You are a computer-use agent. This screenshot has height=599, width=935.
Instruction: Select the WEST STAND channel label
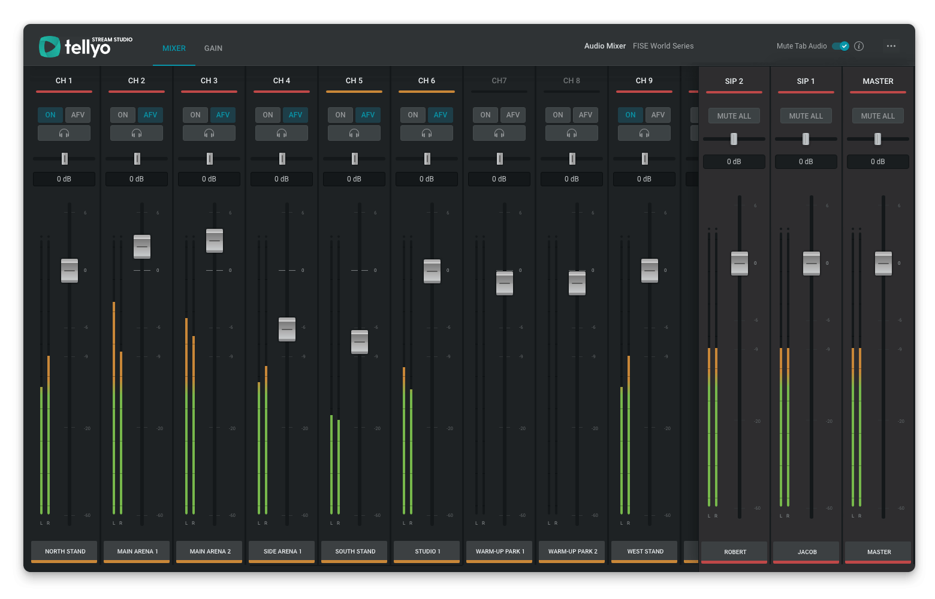point(645,552)
